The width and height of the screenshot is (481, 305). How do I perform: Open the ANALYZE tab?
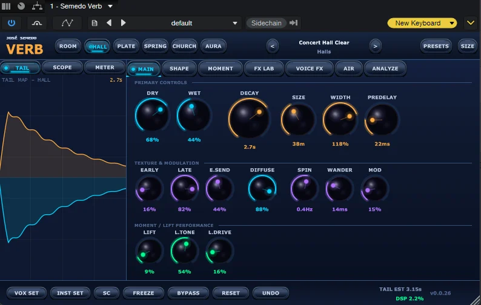point(385,68)
